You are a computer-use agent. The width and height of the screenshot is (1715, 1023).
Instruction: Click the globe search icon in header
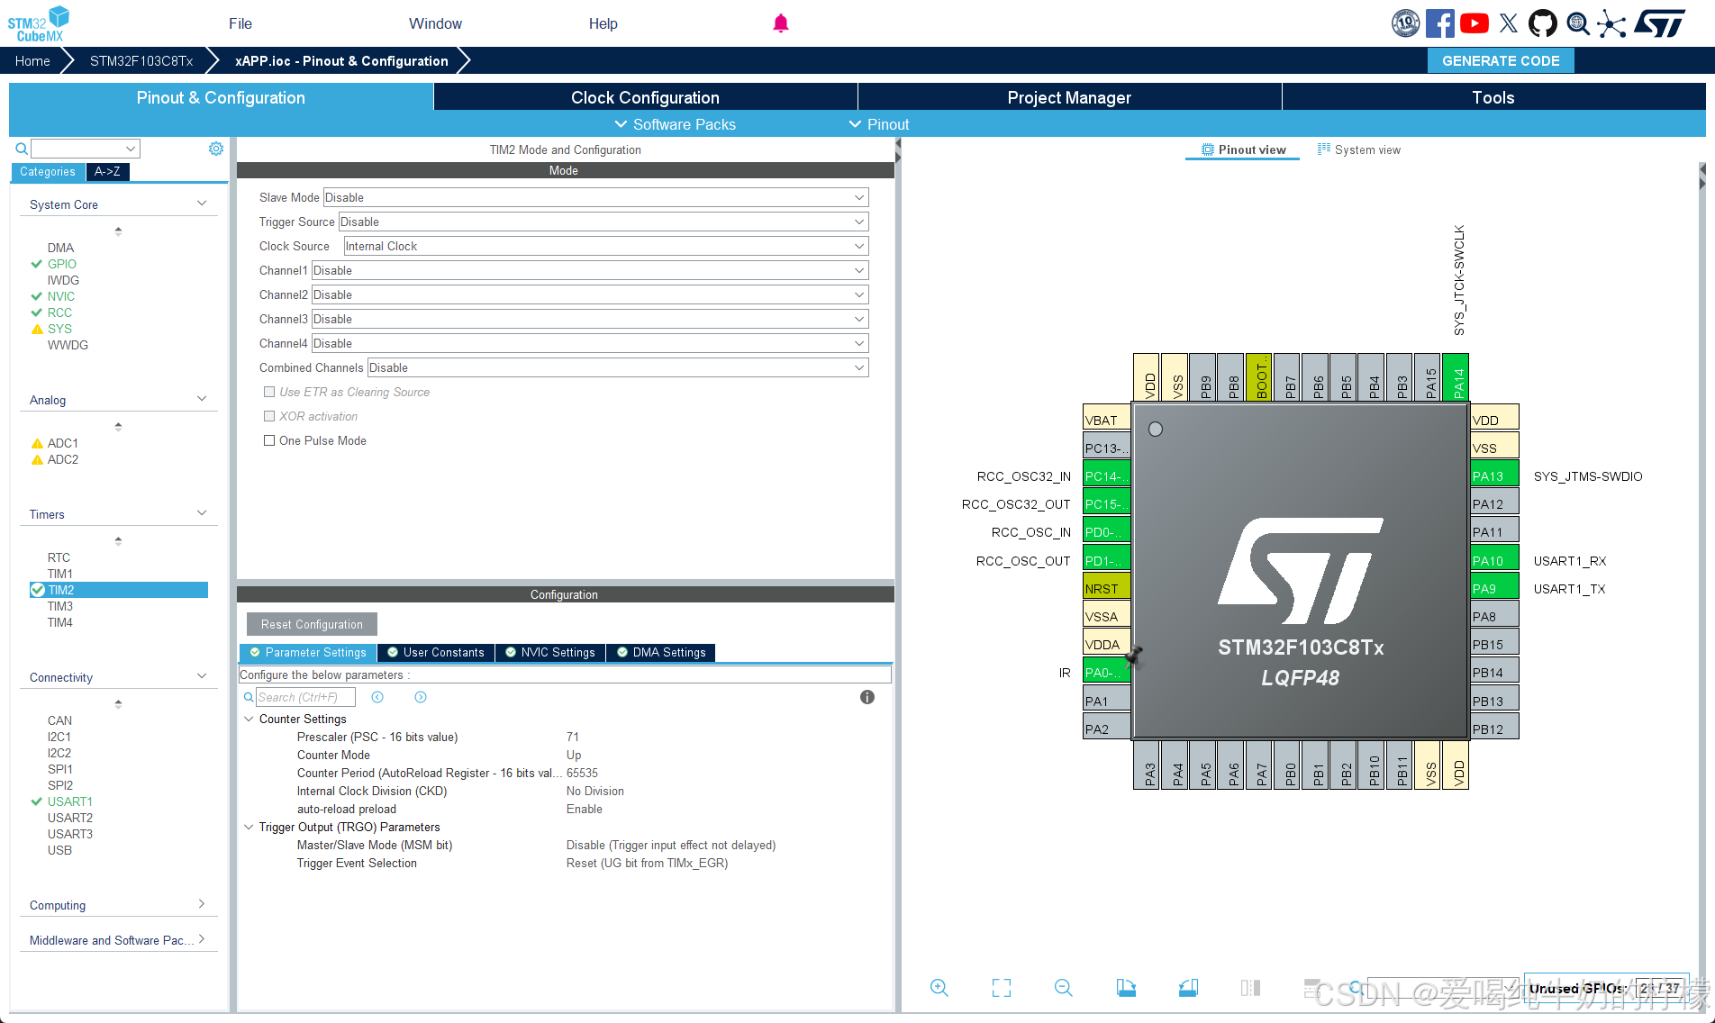click(1578, 23)
